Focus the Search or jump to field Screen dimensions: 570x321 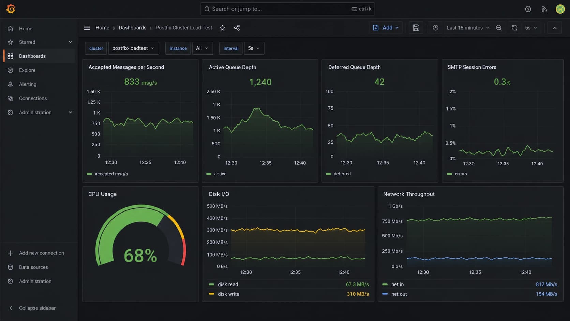287,9
